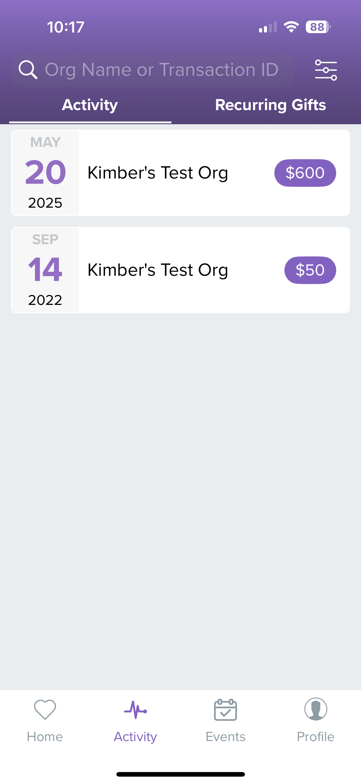Tap the battery indicator in status bar
The image size is (361, 784).
pyautogui.click(x=318, y=27)
